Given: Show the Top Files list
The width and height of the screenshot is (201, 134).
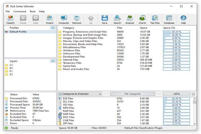Looking at the screenshot, I should pyautogui.click(x=155, y=19).
